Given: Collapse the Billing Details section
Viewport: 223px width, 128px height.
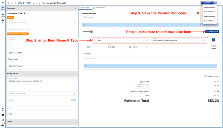Looking at the screenshot, I should click(76, 74).
